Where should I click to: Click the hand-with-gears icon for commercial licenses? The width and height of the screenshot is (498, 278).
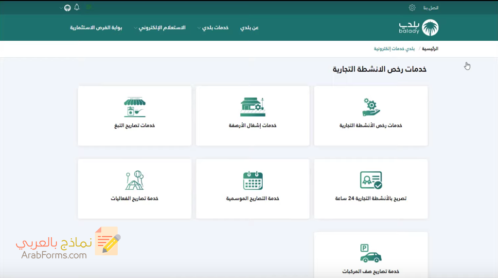coord(371,107)
